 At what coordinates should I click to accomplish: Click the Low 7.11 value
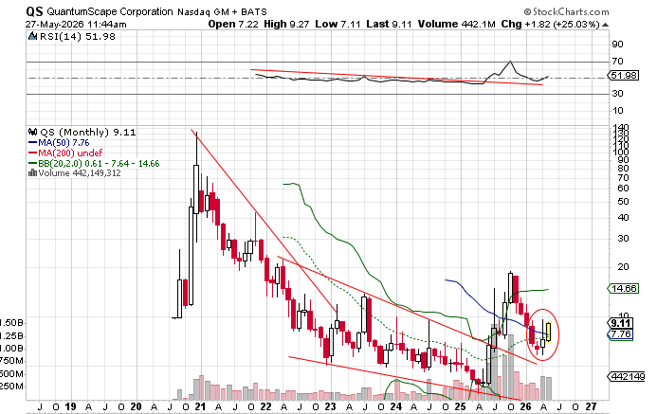click(338, 25)
